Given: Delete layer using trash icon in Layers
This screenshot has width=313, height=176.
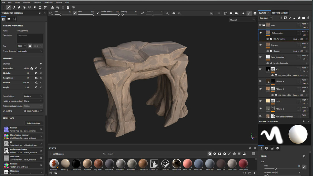Looking at the screenshot, I should click(x=308, y=18).
